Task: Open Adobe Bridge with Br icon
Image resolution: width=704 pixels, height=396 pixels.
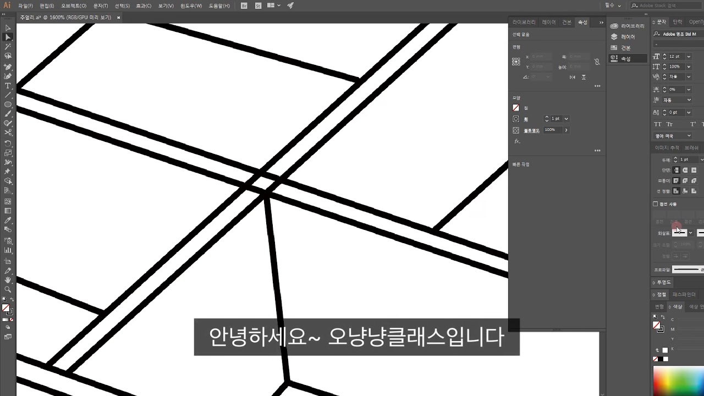Action: [x=244, y=5]
